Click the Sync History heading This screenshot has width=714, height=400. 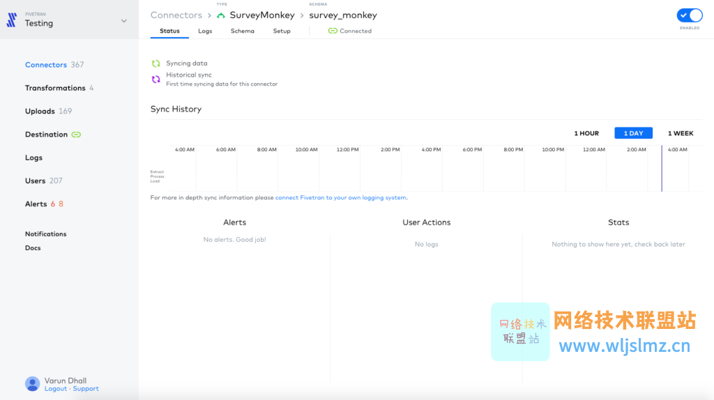[176, 109]
